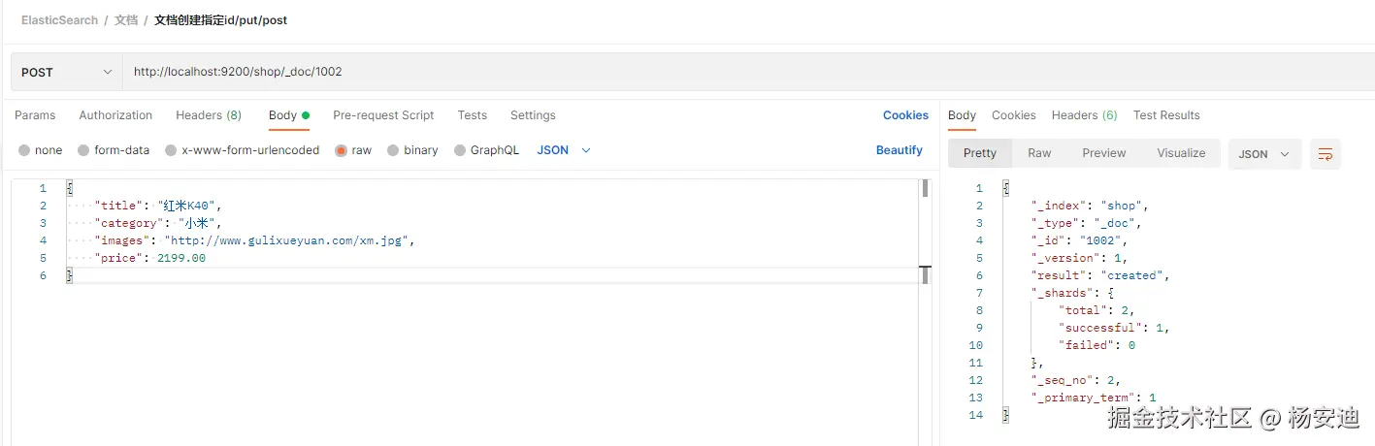This screenshot has width=1375, height=446.
Task: Open the Authorization tab
Action: 115,115
